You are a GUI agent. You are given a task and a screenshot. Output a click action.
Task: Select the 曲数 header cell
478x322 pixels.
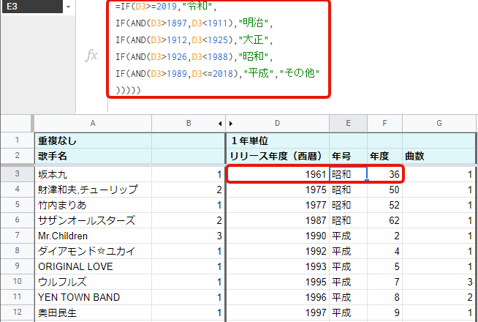pos(439,156)
